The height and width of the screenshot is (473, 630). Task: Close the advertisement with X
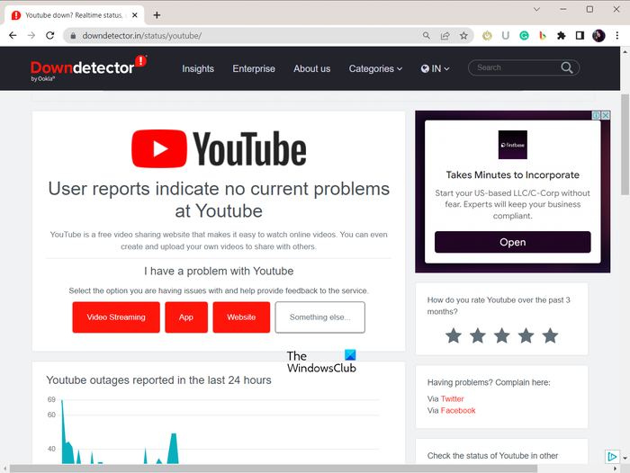point(606,115)
